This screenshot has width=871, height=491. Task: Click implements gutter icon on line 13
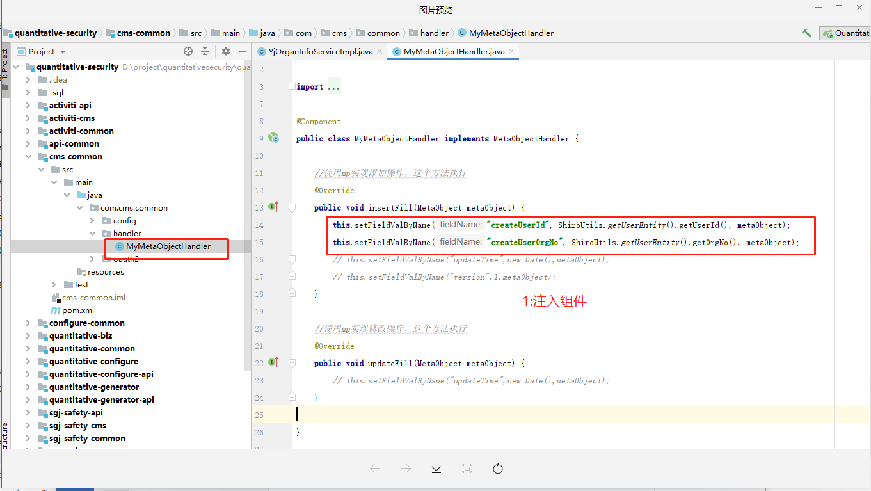(x=274, y=207)
